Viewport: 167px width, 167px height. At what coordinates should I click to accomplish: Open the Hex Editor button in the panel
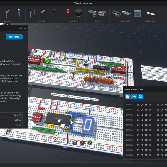tap(14, 37)
